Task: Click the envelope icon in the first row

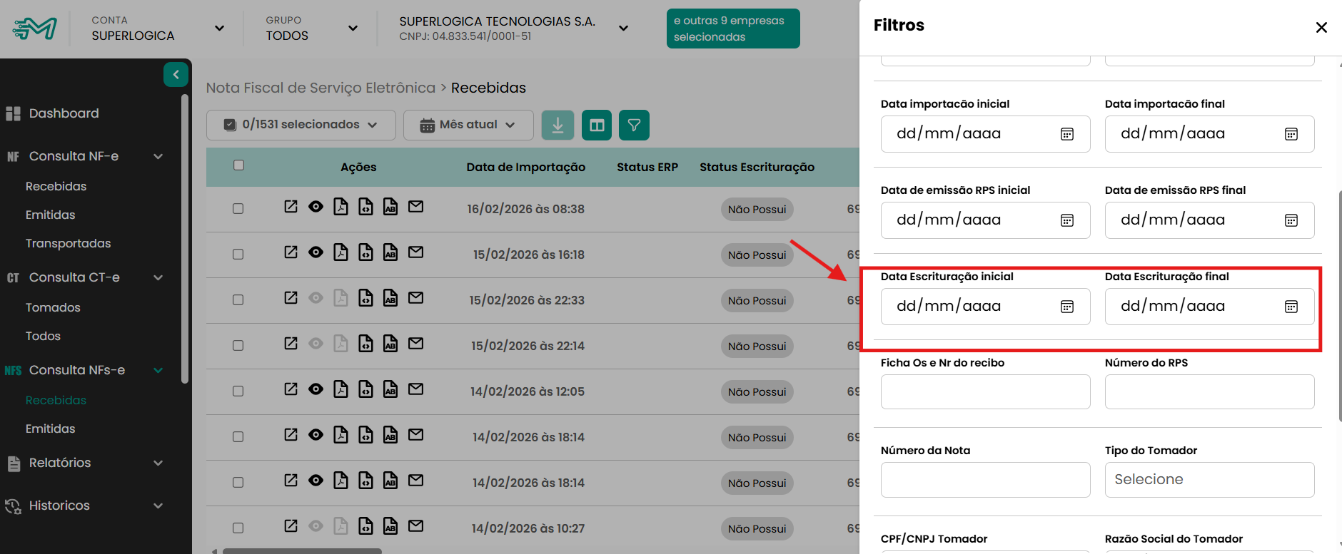Action: pyautogui.click(x=415, y=207)
